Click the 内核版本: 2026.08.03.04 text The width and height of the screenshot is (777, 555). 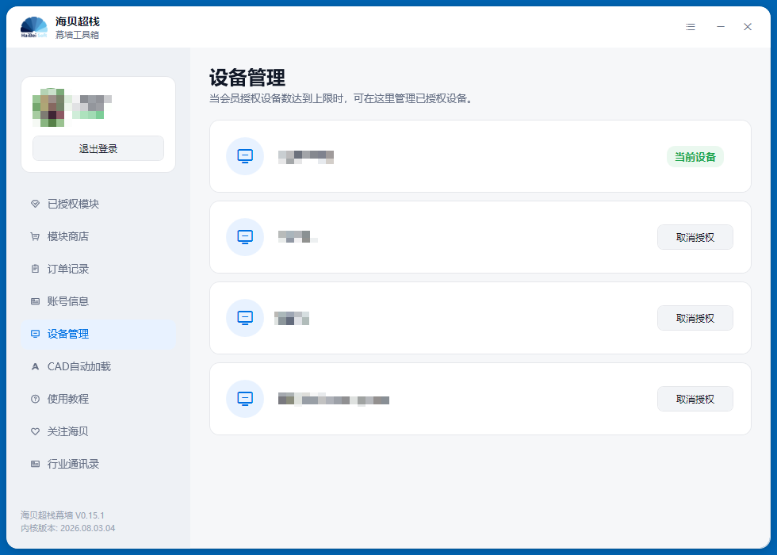point(68,528)
